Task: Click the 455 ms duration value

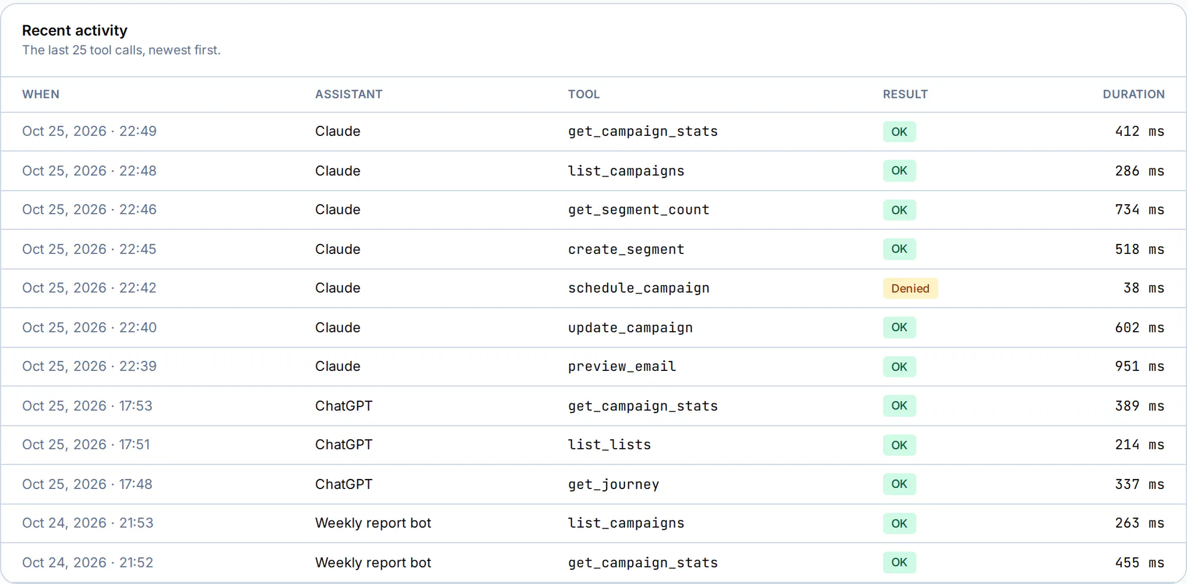Action: 1140,563
